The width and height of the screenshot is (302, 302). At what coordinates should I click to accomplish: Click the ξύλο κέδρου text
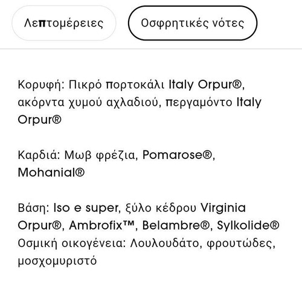(x=161, y=208)
